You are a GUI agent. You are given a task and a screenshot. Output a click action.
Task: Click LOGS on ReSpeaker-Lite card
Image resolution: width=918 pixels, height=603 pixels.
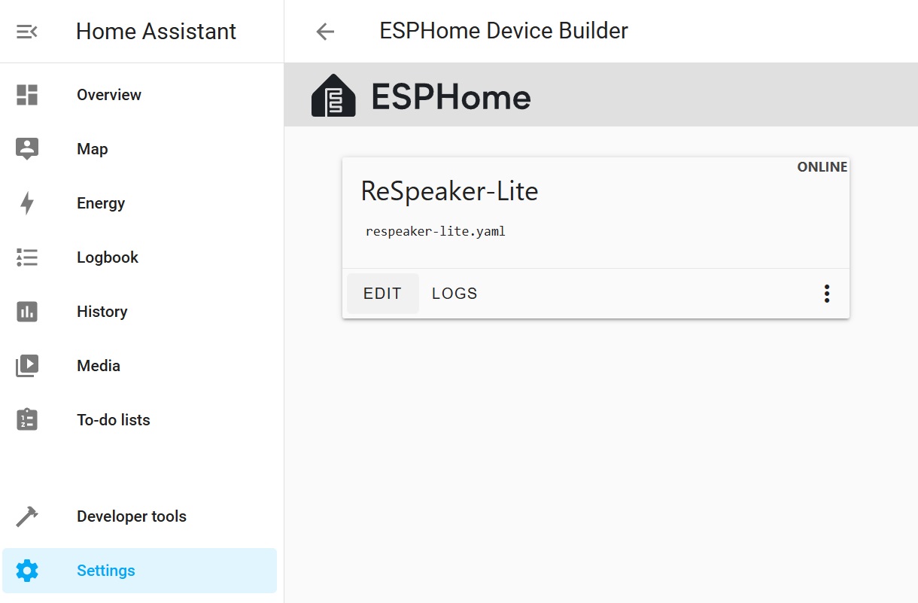pos(454,294)
